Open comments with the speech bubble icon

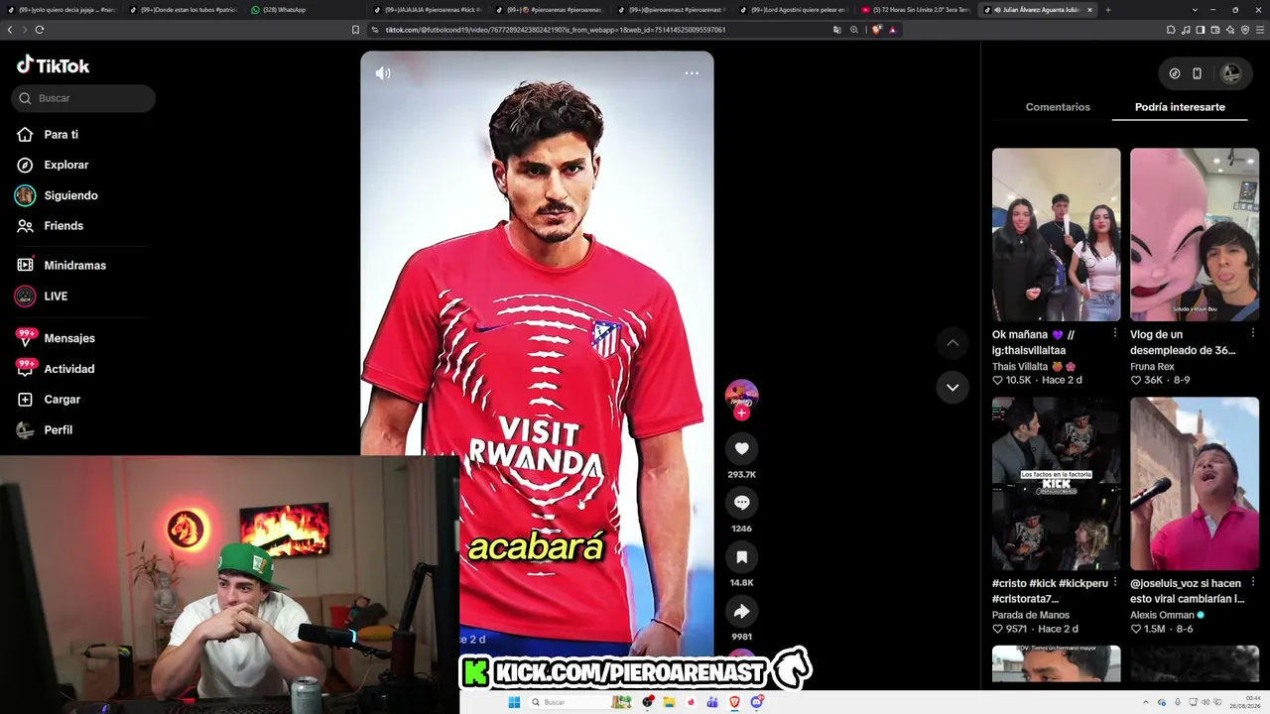pyautogui.click(x=741, y=503)
